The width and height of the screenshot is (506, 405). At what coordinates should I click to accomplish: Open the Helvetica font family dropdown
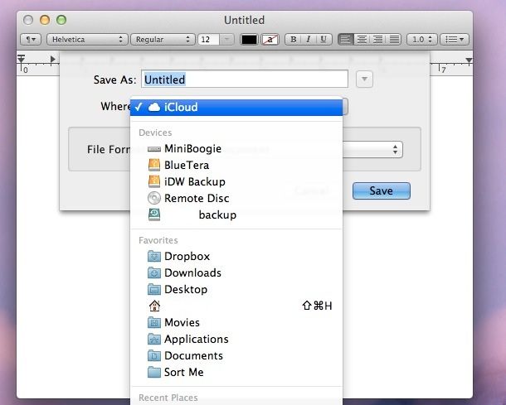[x=87, y=39]
